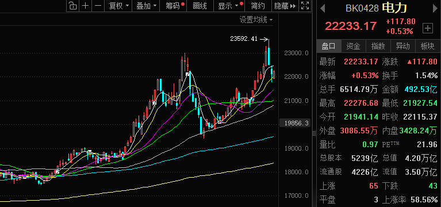Click the headline price 22233.17
Screen dimensions: 441x207
tap(351, 26)
